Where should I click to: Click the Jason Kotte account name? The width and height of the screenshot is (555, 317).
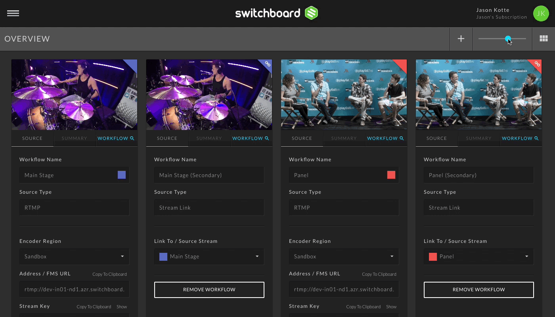[x=493, y=10]
